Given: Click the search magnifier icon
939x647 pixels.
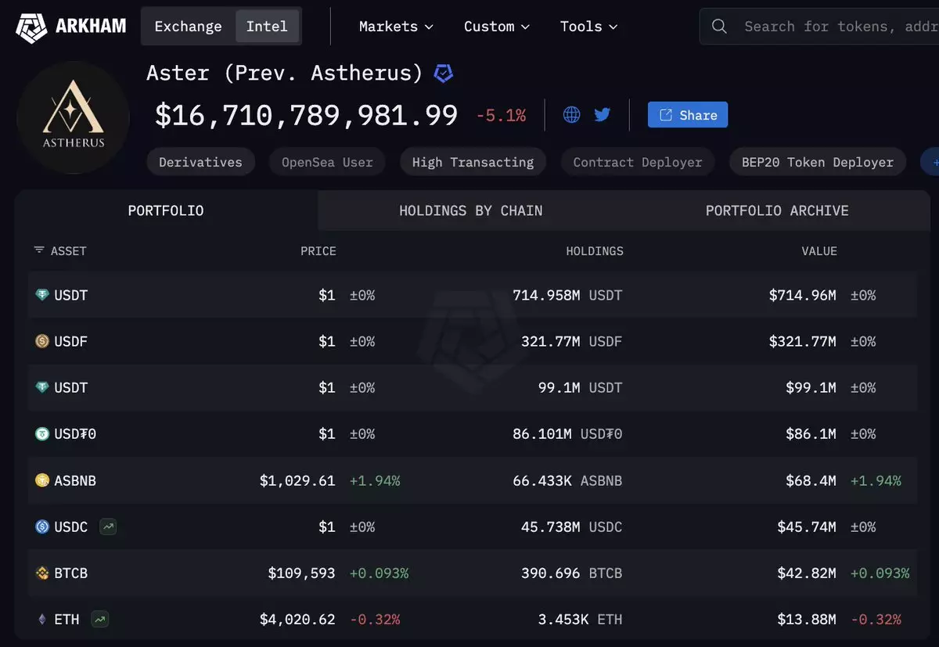Looking at the screenshot, I should click(719, 27).
